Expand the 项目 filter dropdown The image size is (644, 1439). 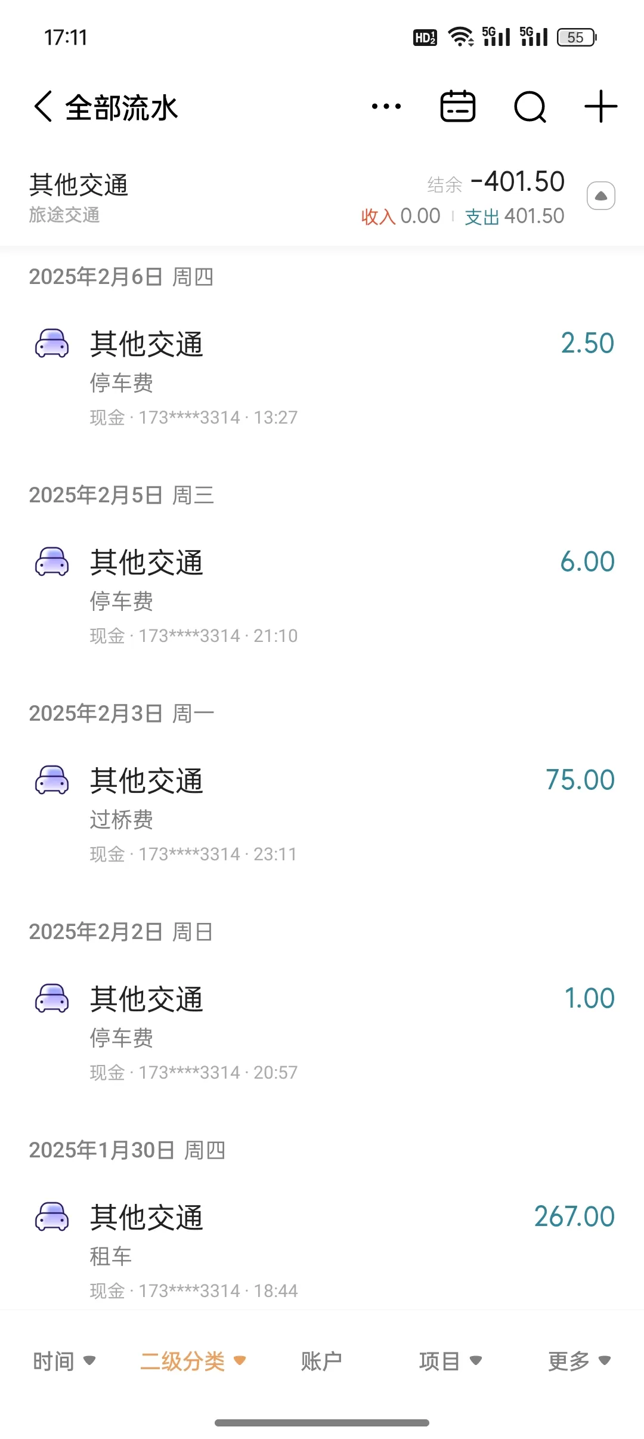pyautogui.click(x=450, y=1361)
